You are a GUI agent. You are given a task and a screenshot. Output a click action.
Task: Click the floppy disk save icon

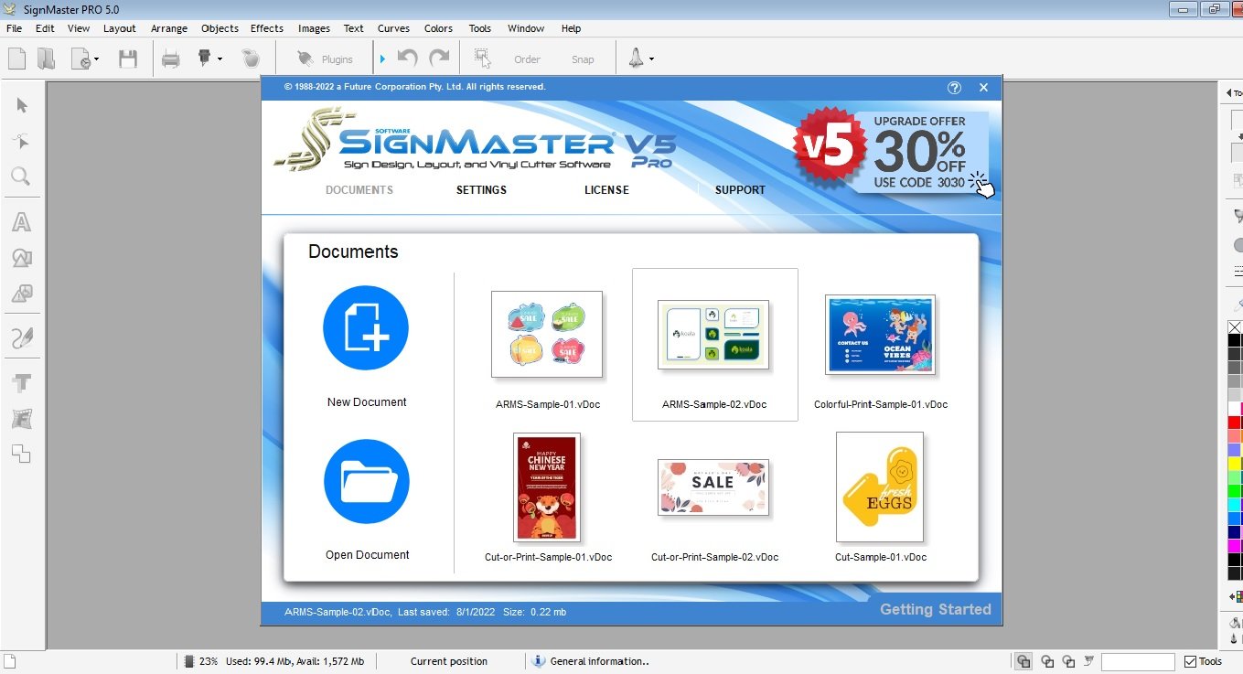128,59
